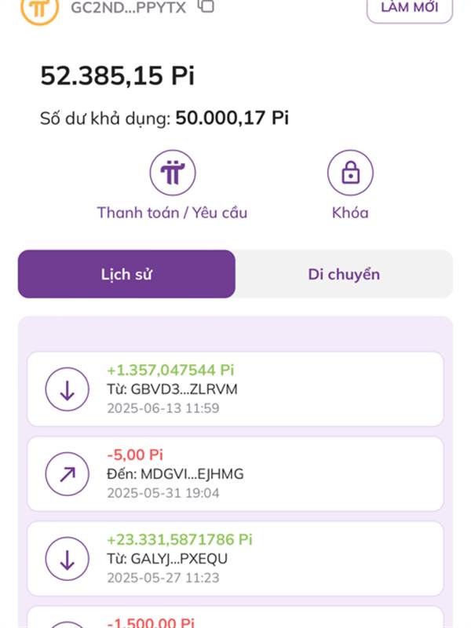Tap the orange Pi logo avatar

(40, 9)
